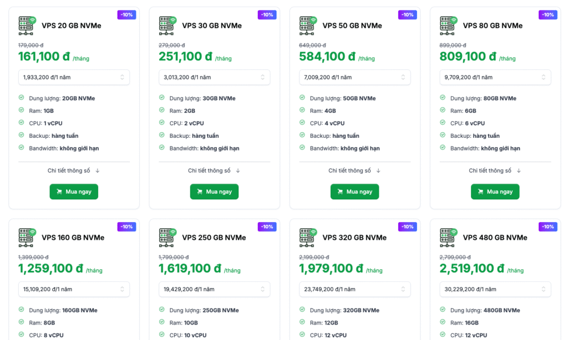The height and width of the screenshot is (340, 568).
Task: Open the 1,933,200 đ/1 năm billing dropdown
Action: click(74, 78)
